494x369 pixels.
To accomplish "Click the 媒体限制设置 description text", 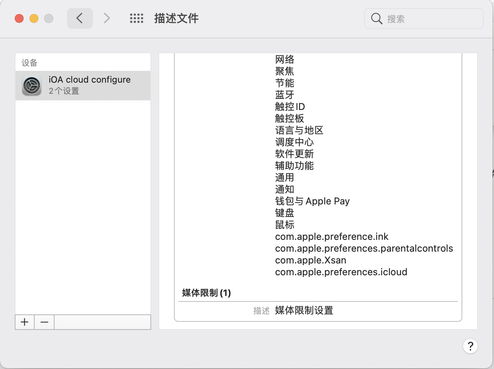I will pos(304,310).
